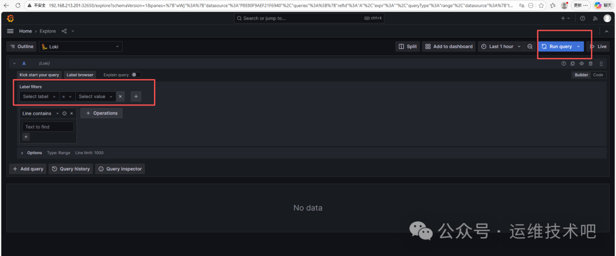
Task: Click the share icon next to Explore
Action: (x=64, y=31)
